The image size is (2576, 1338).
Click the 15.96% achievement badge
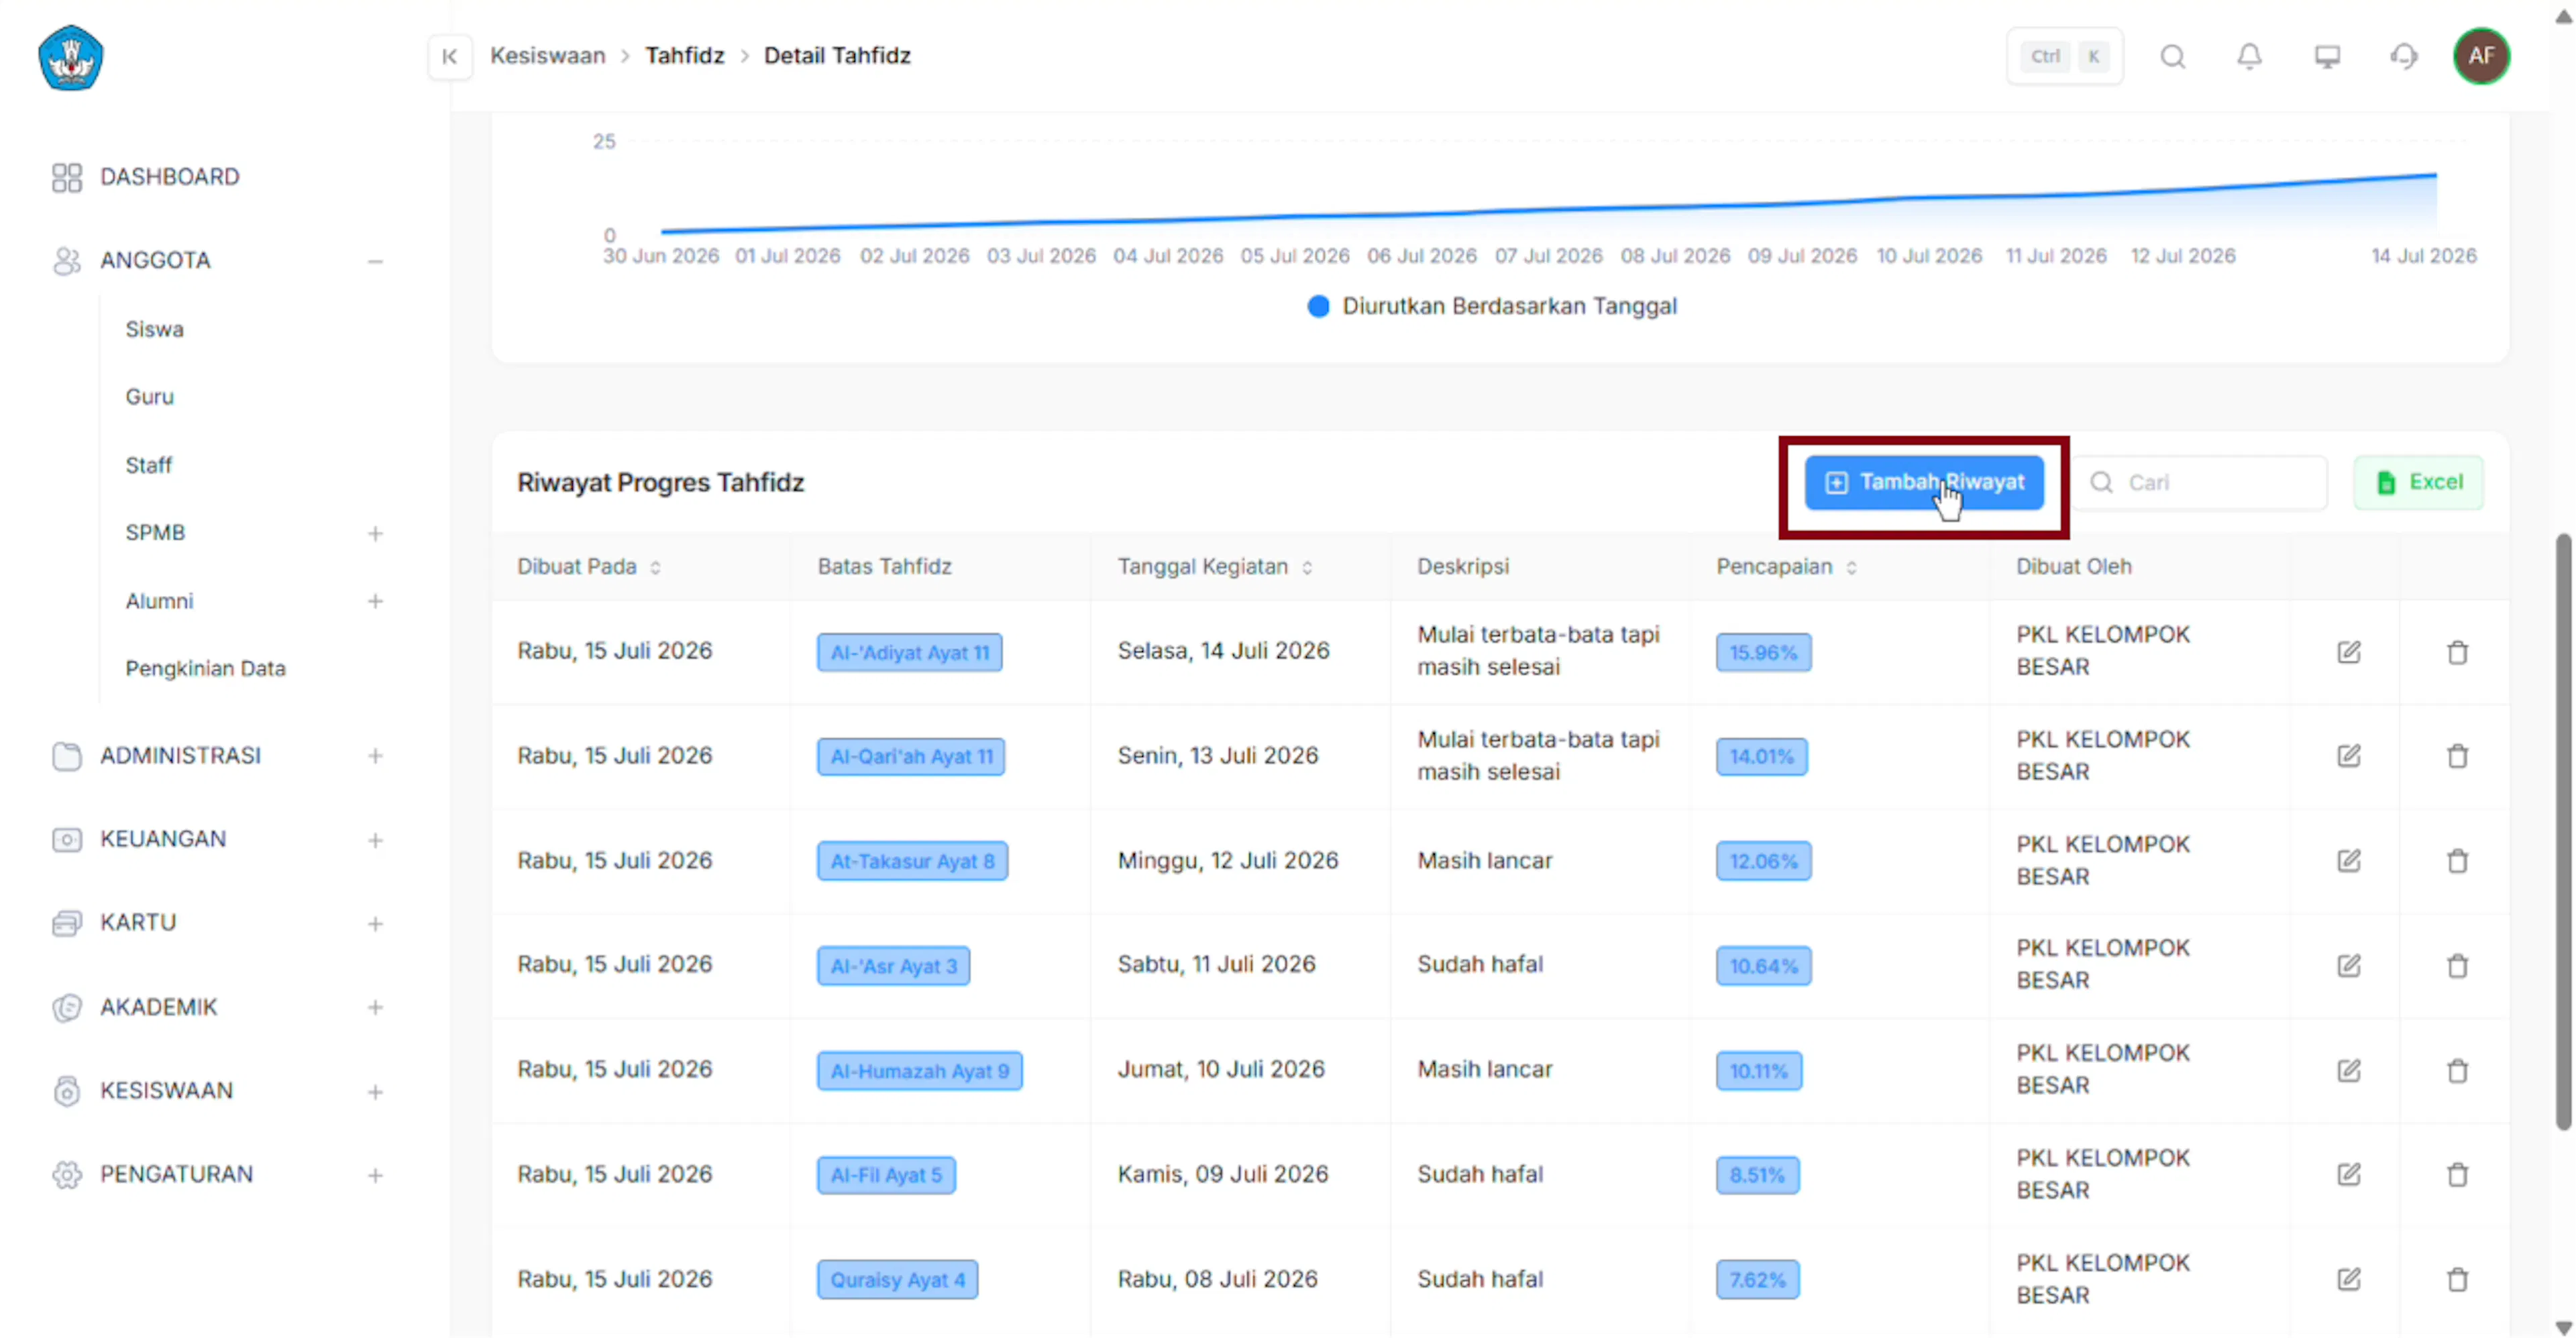coord(1763,653)
